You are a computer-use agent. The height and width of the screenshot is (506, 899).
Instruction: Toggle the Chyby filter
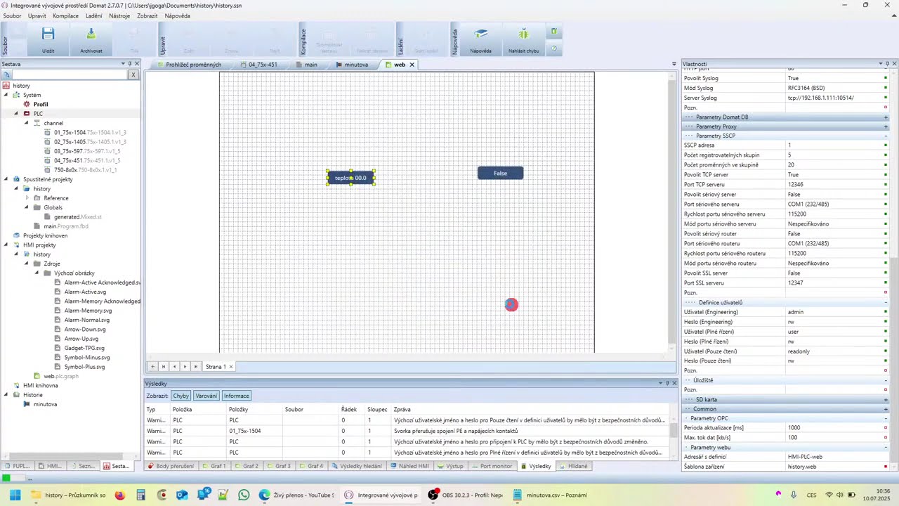pos(181,396)
